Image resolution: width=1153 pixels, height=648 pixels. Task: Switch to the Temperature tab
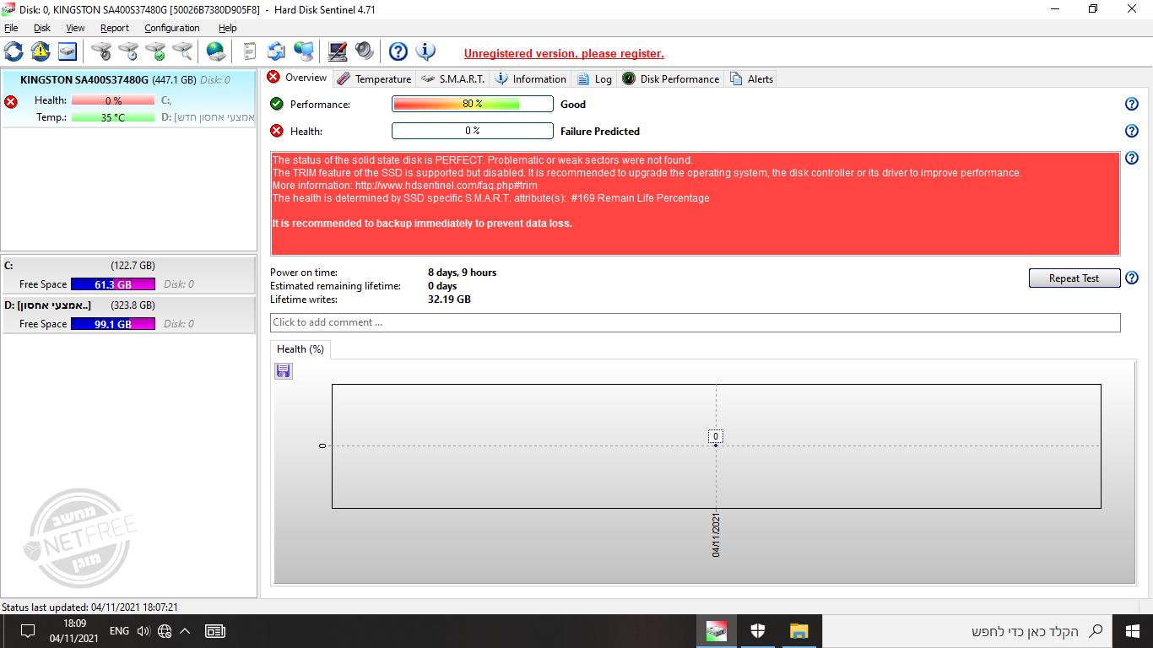374,78
